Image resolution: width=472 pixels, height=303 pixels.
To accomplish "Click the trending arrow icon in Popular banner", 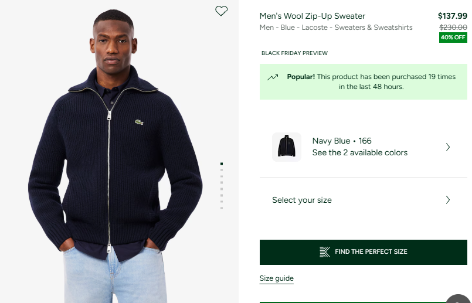I will (273, 77).
